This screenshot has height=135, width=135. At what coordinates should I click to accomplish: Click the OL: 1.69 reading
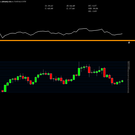92,11
